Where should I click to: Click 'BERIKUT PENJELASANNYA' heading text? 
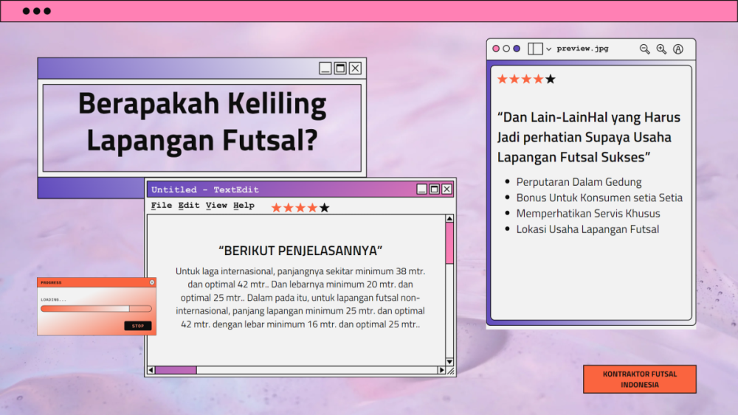[x=300, y=251]
